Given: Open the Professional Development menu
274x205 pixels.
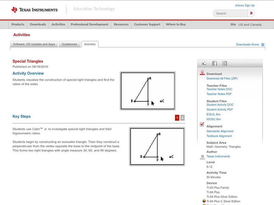Looking at the screenshot, I should pyautogui.click(x=90, y=24).
